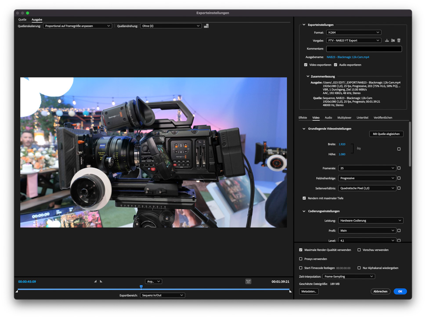The height and width of the screenshot is (318, 426).
Task: Toggle Rendern mit maximaler Tiefe checkbox
Action: pyautogui.click(x=304, y=198)
